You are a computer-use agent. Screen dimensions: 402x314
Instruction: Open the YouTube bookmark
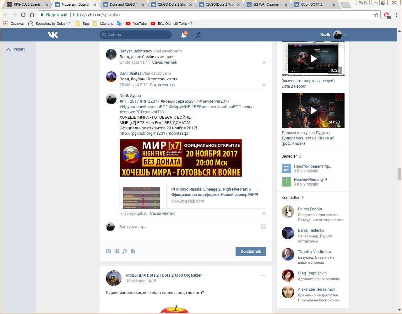136,24
